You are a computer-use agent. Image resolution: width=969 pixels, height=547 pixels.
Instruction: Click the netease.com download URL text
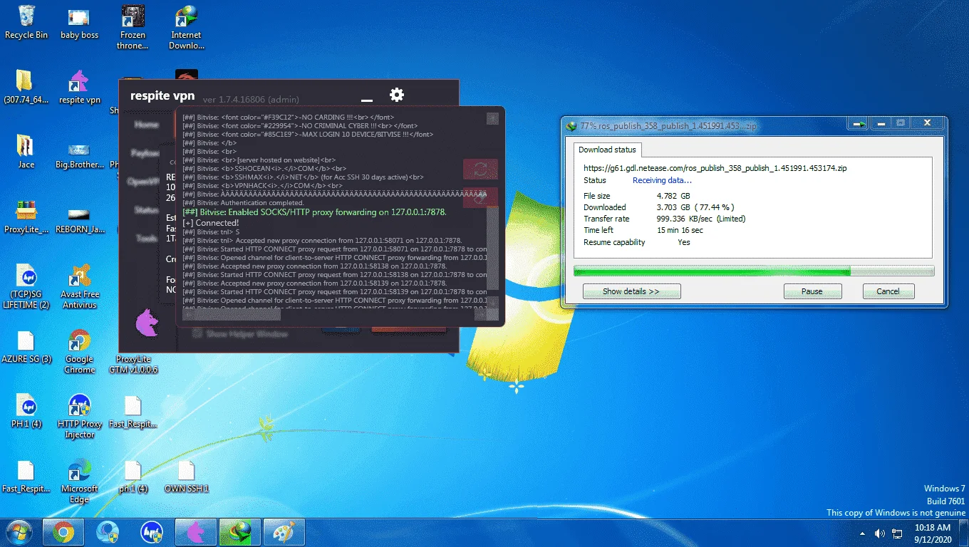pos(715,169)
